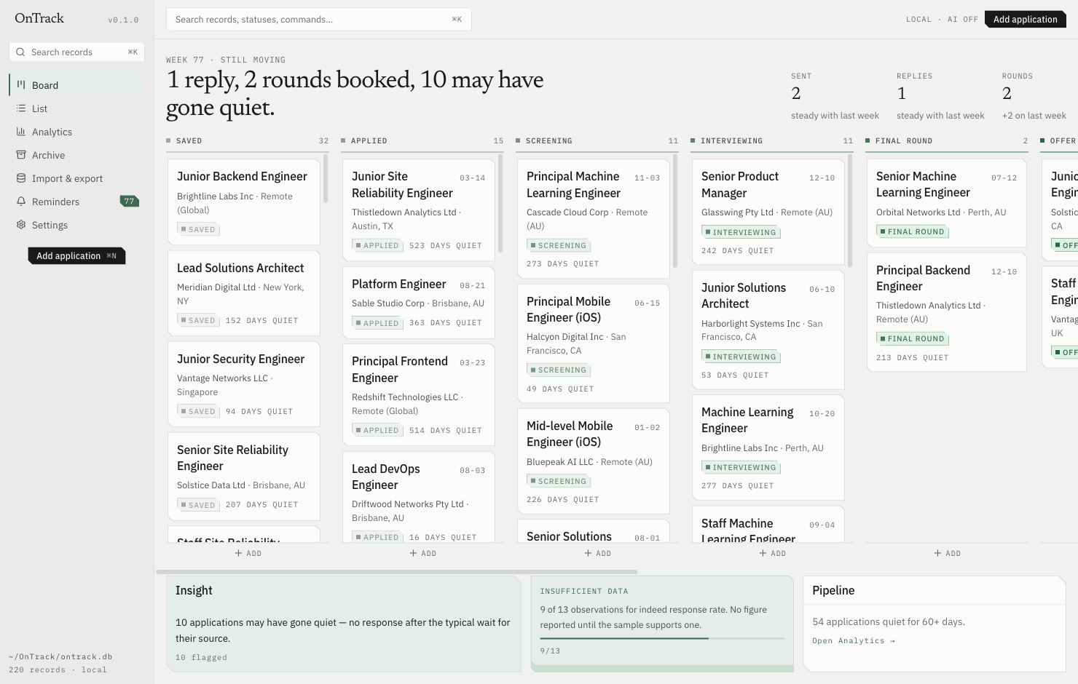The height and width of the screenshot is (684, 1078).
Task: Focus the top search records, statuses, commands field
Action: pos(319,20)
